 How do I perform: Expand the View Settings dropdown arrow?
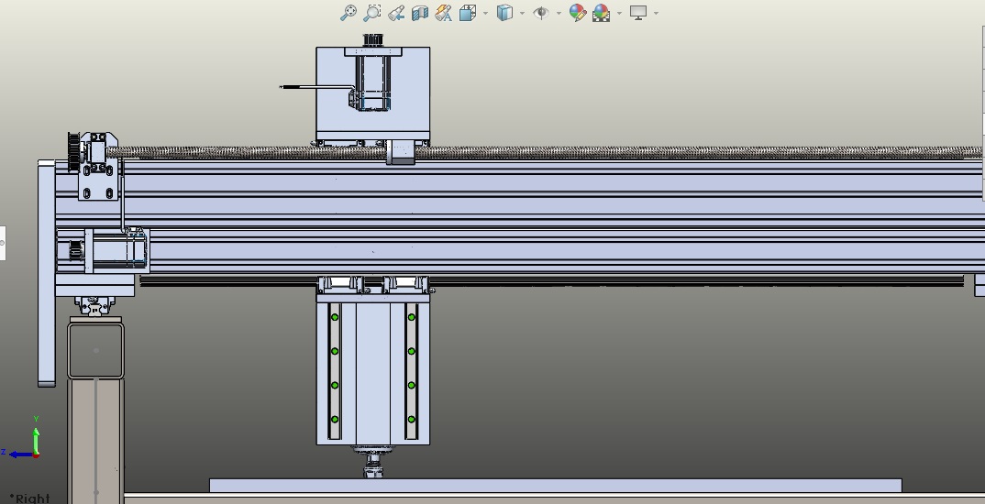coord(656,13)
